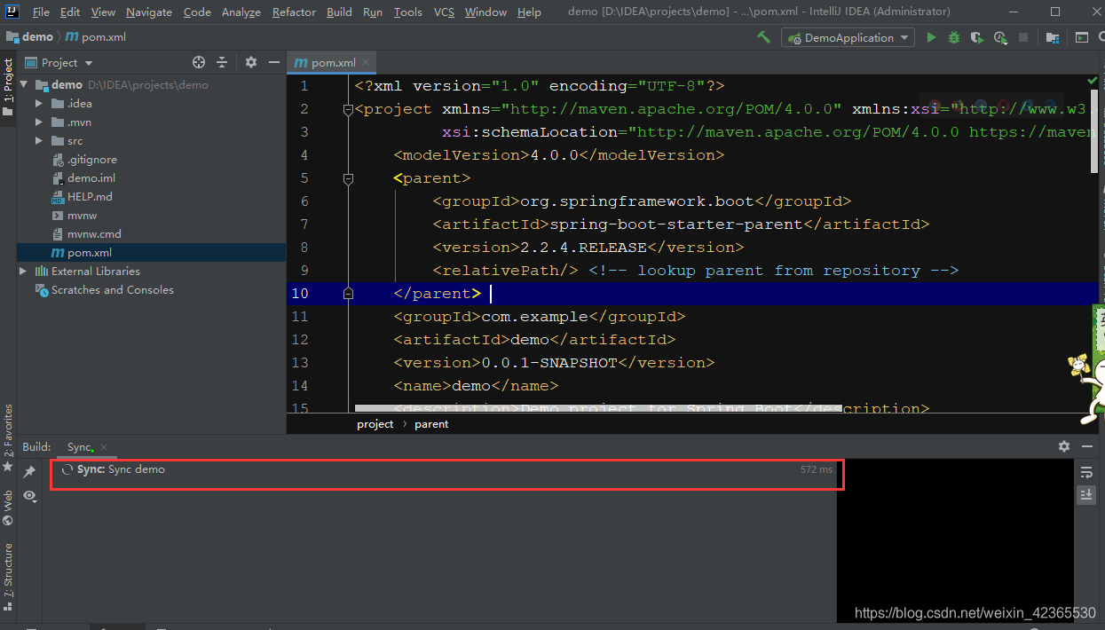Expand the .mvn folder arrow
The image size is (1105, 630).
click(x=39, y=122)
